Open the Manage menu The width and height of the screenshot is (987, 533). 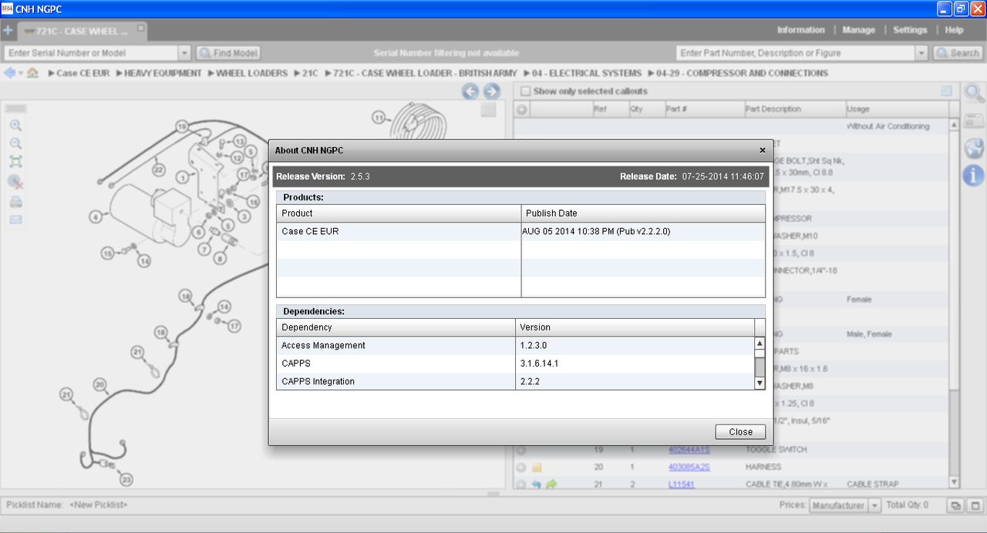point(858,30)
